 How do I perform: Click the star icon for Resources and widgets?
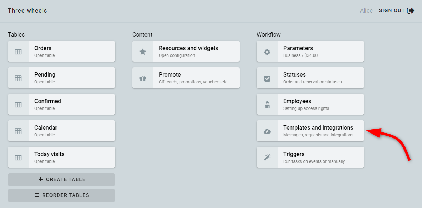143,52
